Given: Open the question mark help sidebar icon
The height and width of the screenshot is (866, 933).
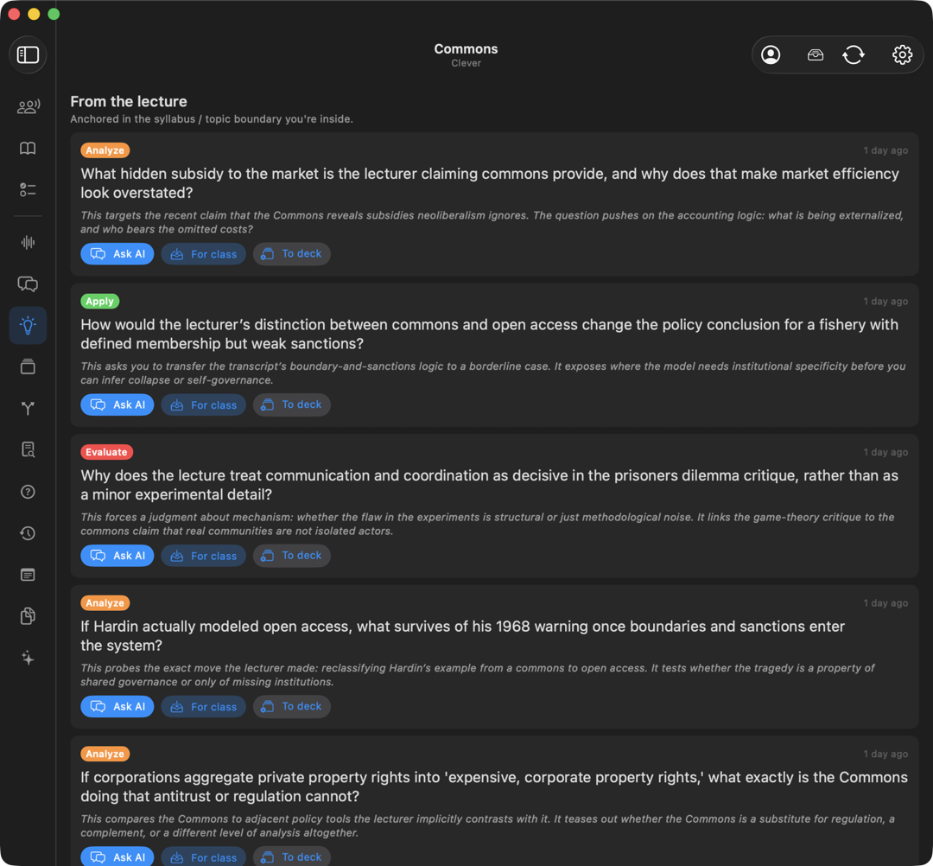Looking at the screenshot, I should tap(28, 492).
